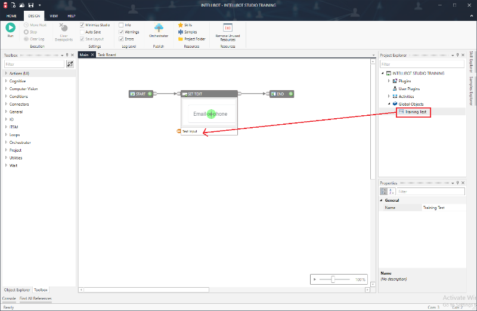Screen dimensions: 477x311
Task: Open Samples from the ribbon
Action: 187,32
